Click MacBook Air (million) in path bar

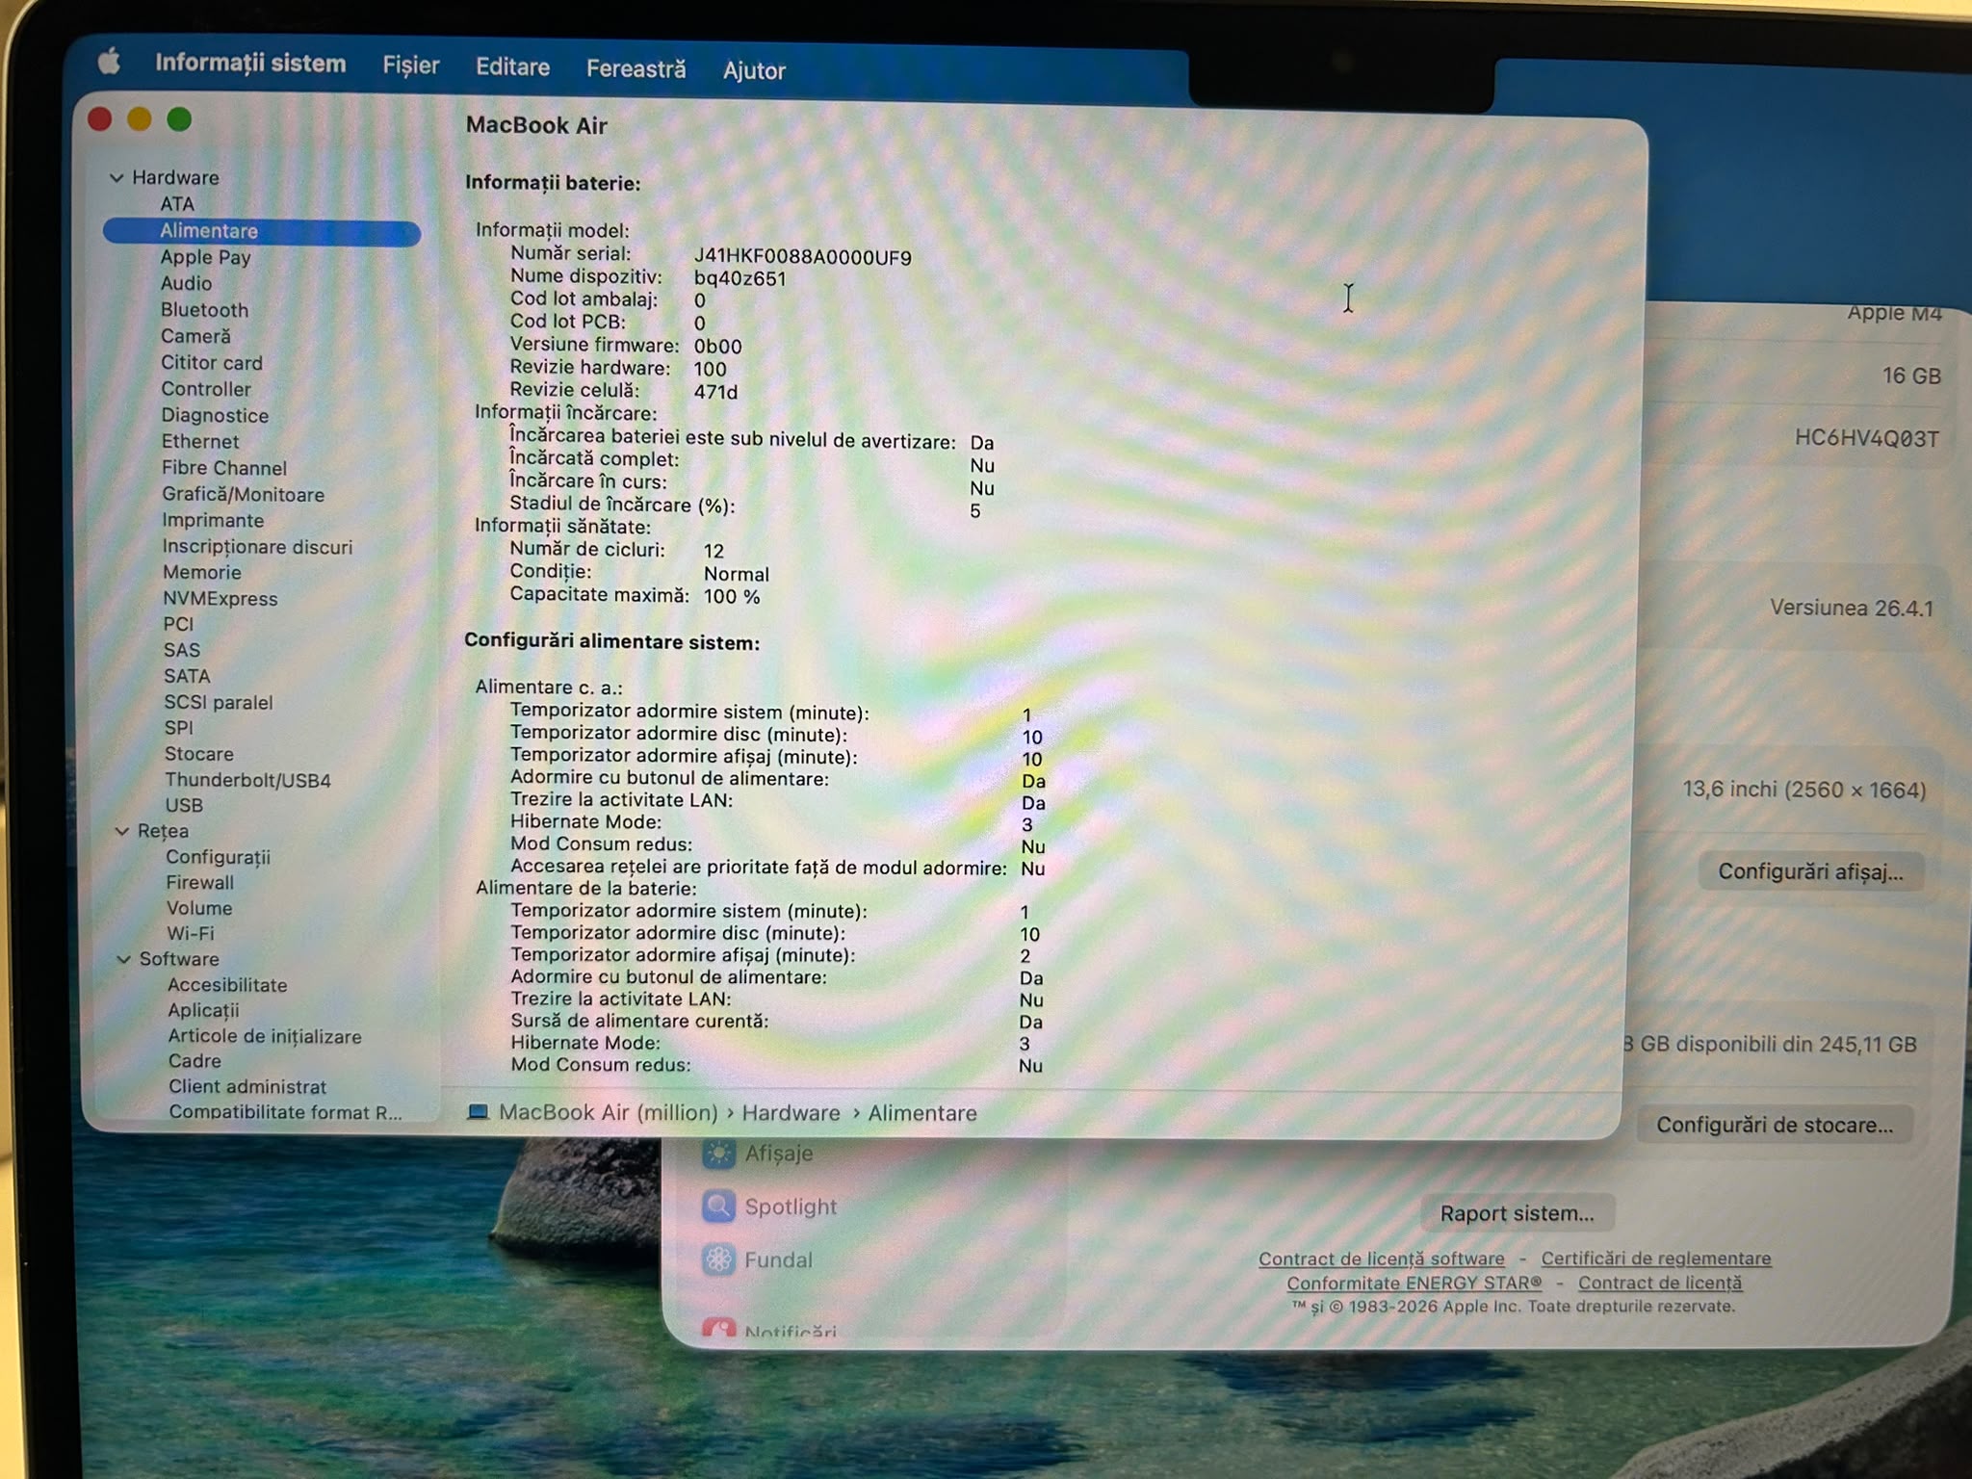tap(593, 1112)
